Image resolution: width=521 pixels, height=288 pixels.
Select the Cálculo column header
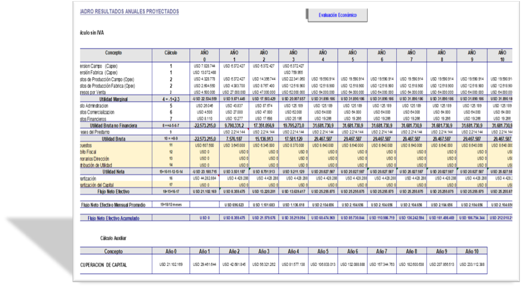click(x=171, y=53)
